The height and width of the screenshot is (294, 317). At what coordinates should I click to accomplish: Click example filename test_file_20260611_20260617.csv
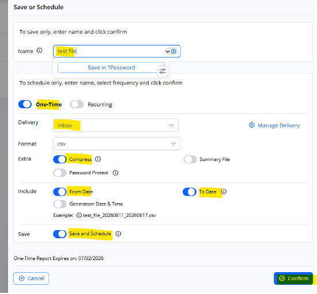(x=119, y=215)
